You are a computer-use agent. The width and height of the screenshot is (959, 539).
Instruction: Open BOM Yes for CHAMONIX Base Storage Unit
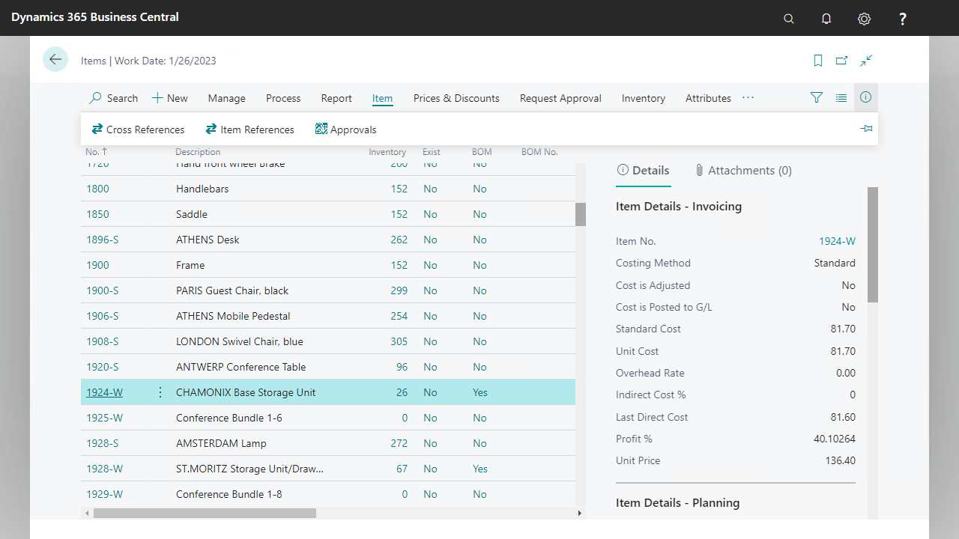point(479,392)
